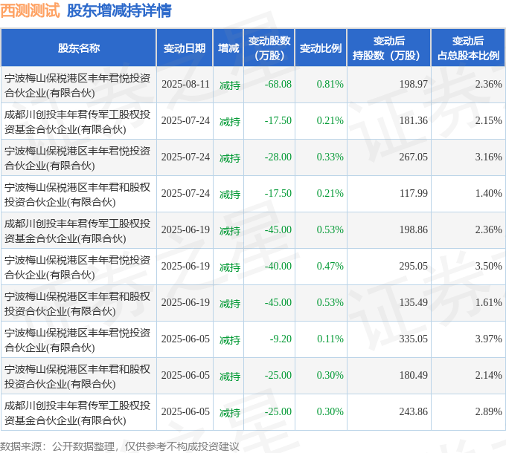
Task: Select -17.50 in the 117.99 row
Action: pos(278,194)
